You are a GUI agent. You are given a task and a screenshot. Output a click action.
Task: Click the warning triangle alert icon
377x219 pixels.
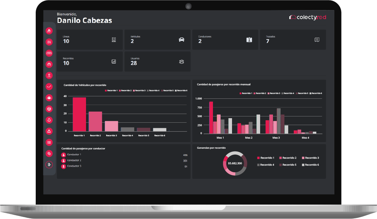point(49,131)
